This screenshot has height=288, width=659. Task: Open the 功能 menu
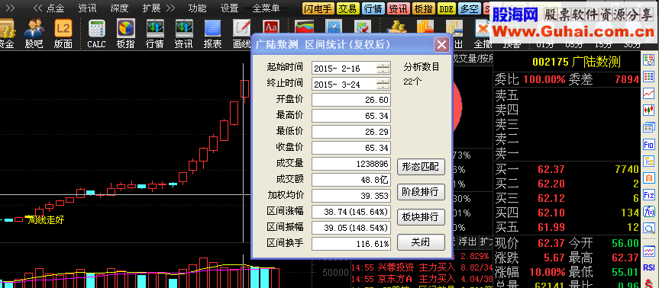pyautogui.click(x=198, y=8)
